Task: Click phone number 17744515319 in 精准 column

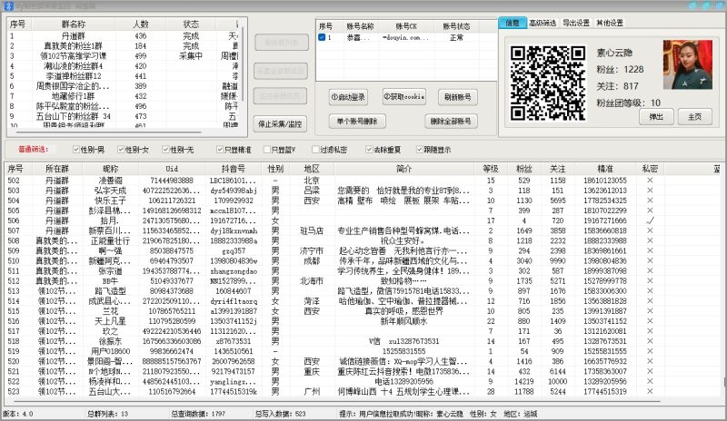Action: point(604,391)
